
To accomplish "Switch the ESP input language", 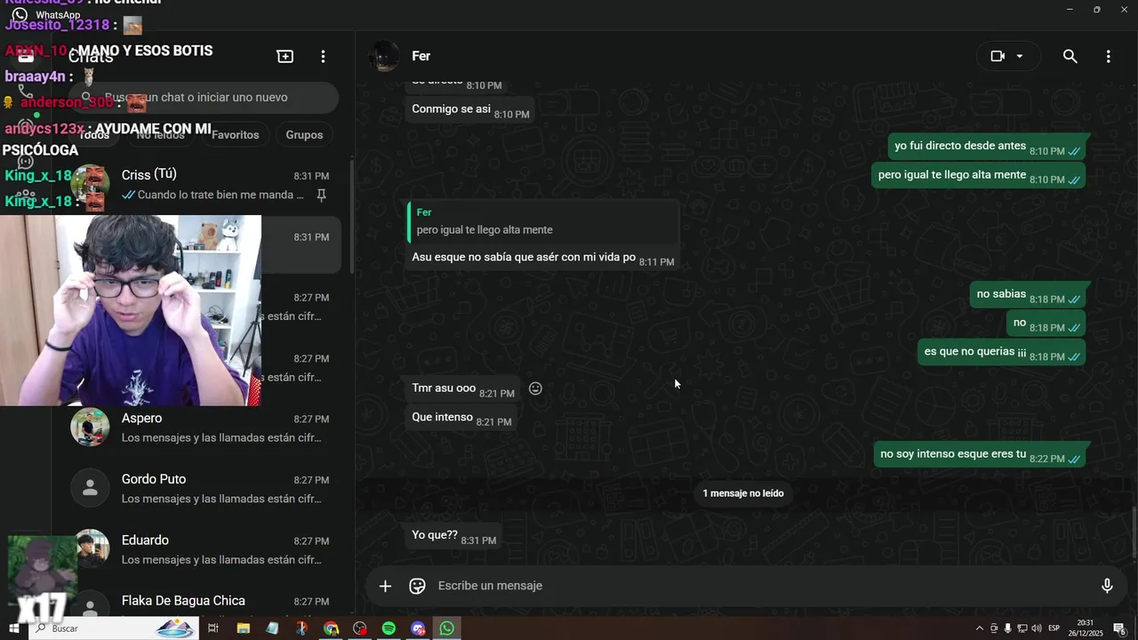I will tap(1054, 628).
